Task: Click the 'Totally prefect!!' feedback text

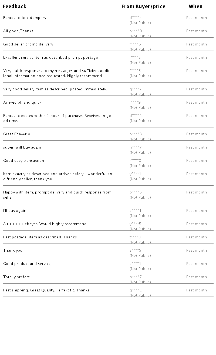Action: click(x=17, y=277)
